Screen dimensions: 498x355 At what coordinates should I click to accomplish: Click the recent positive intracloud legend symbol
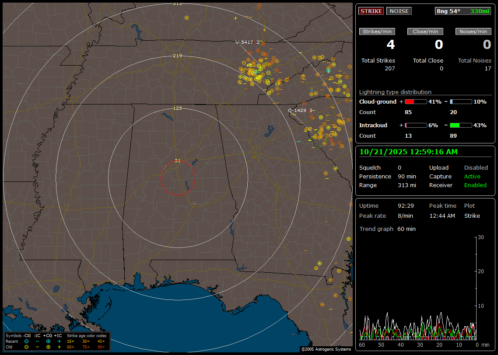point(59,341)
